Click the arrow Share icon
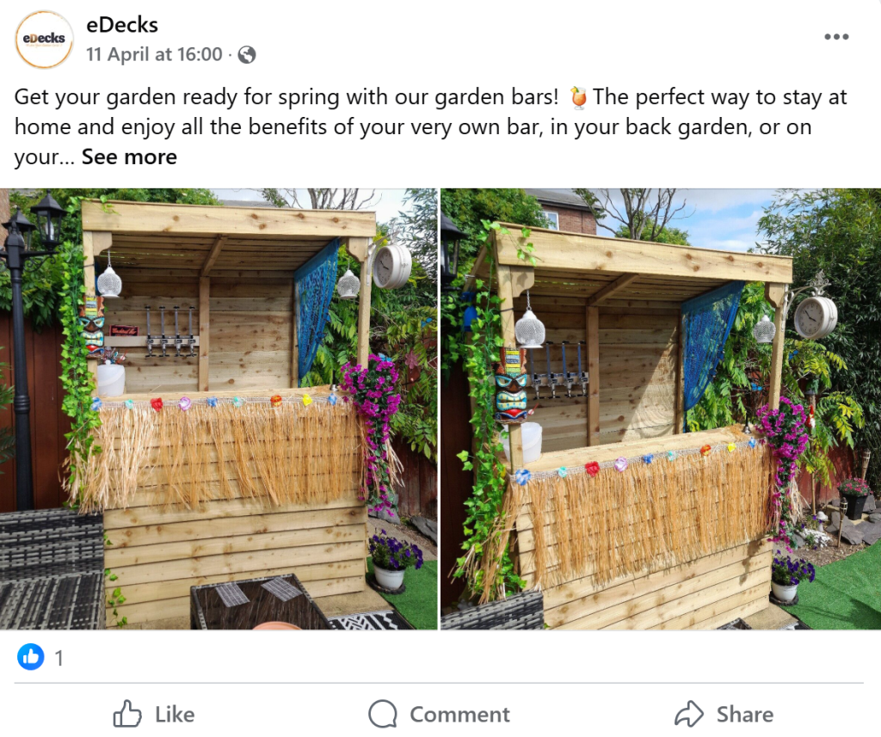 click(689, 714)
